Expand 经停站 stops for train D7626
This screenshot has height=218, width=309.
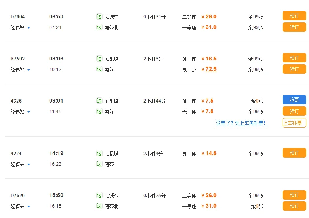(20, 206)
